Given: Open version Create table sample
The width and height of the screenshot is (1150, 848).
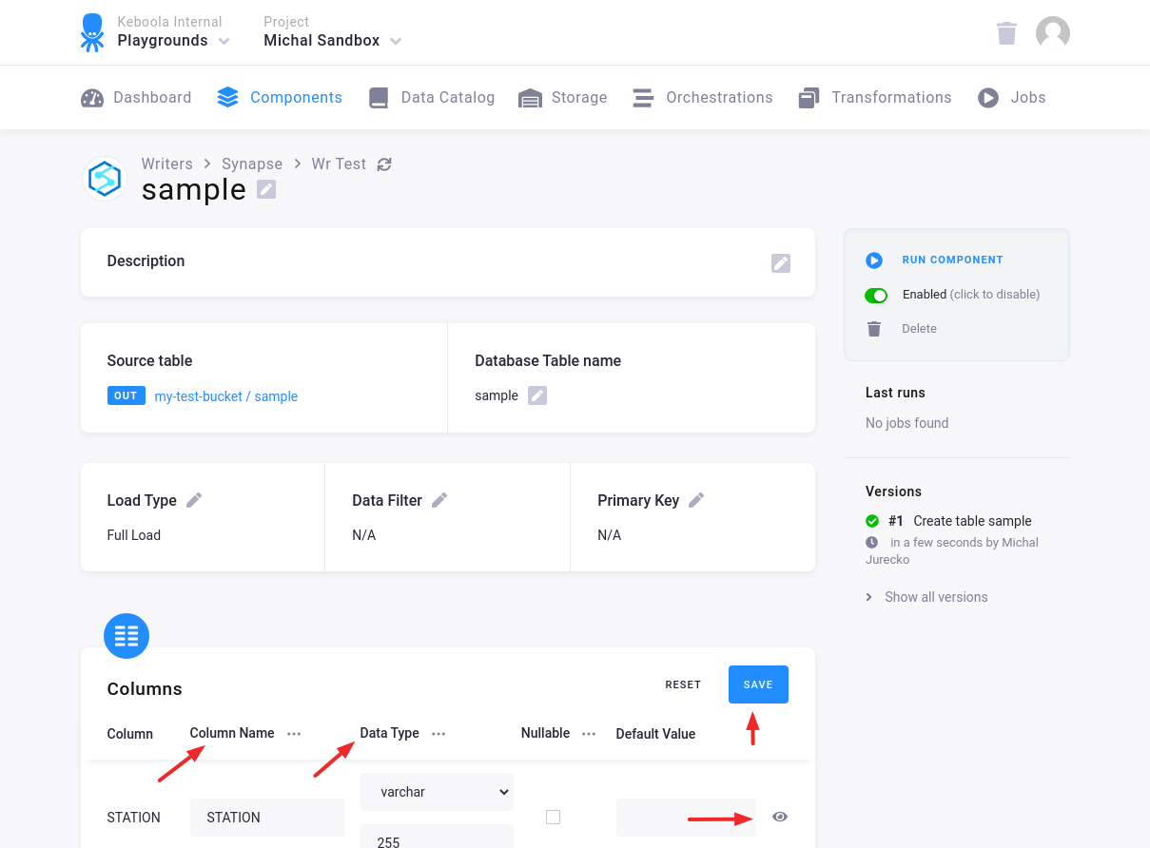Looking at the screenshot, I should 972,521.
